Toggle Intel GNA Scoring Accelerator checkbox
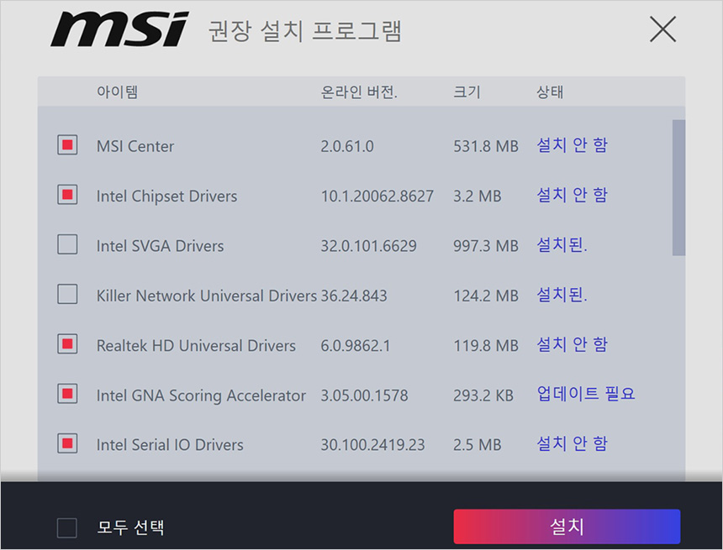Viewport: 723px width, 550px height. coord(67,393)
